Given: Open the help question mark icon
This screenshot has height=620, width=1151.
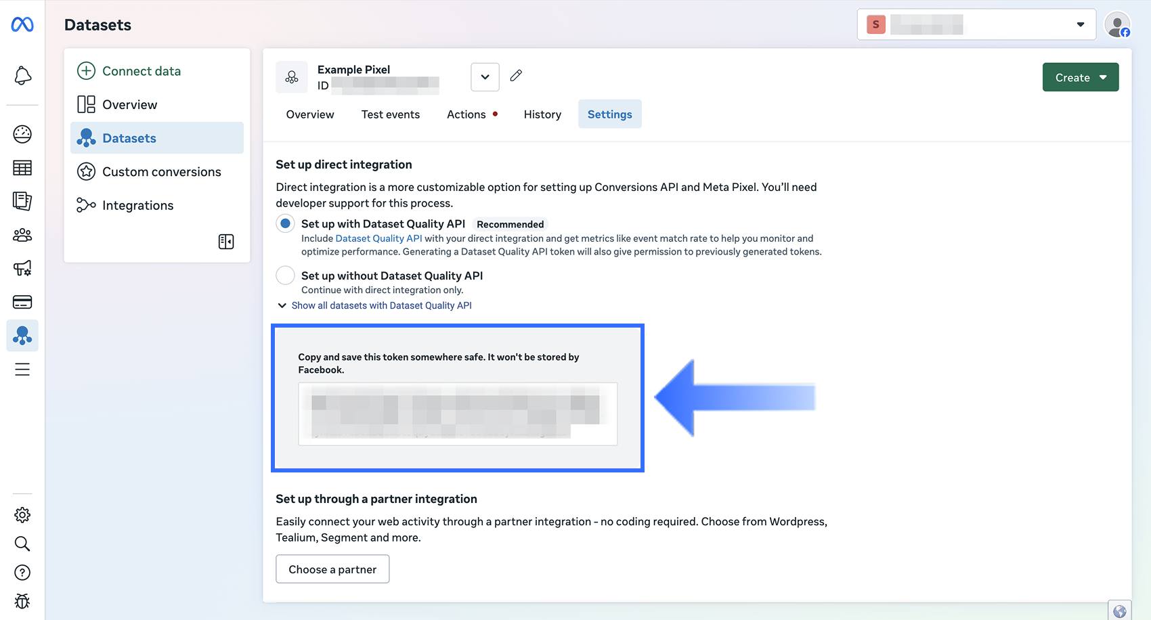Looking at the screenshot, I should coord(22,573).
